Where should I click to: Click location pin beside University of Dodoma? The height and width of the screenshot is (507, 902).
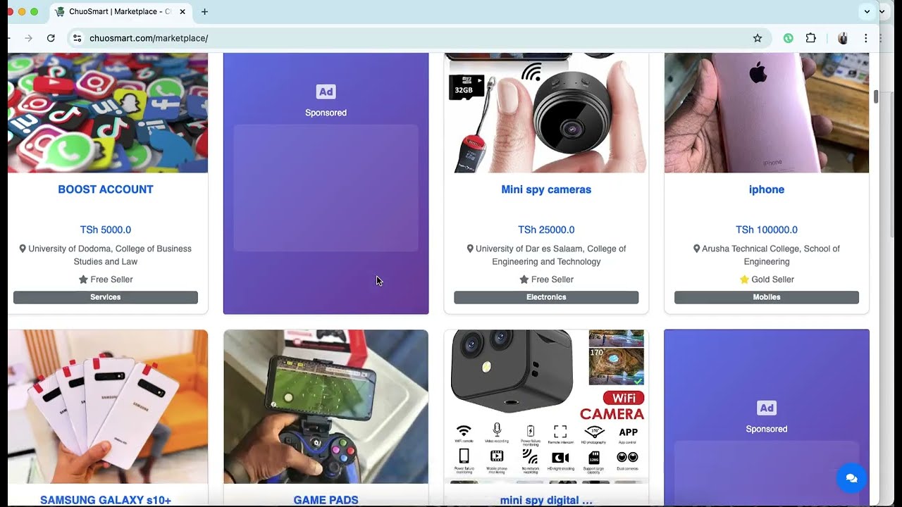pyautogui.click(x=23, y=249)
